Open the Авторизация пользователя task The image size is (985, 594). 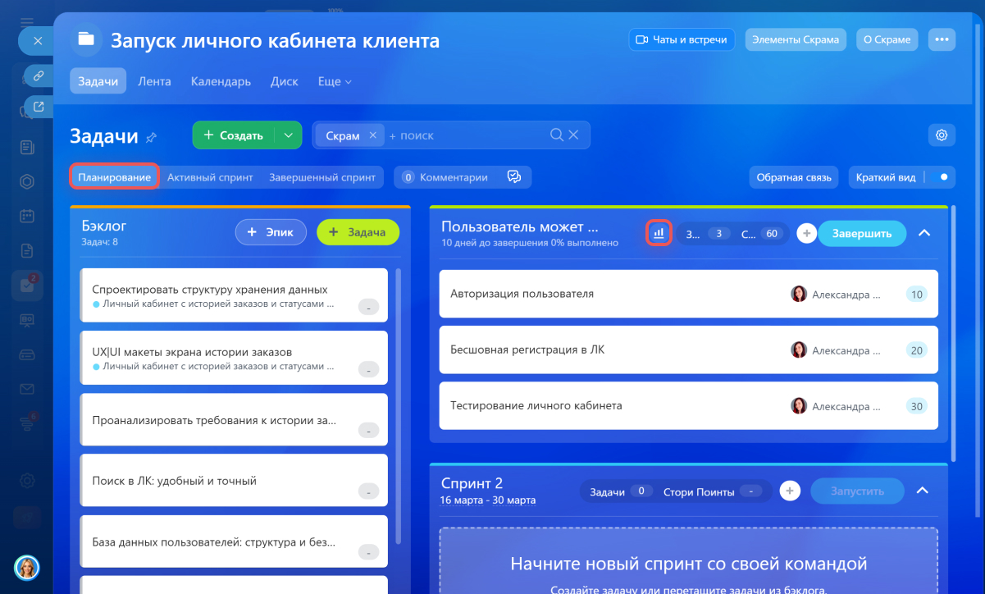[522, 294]
